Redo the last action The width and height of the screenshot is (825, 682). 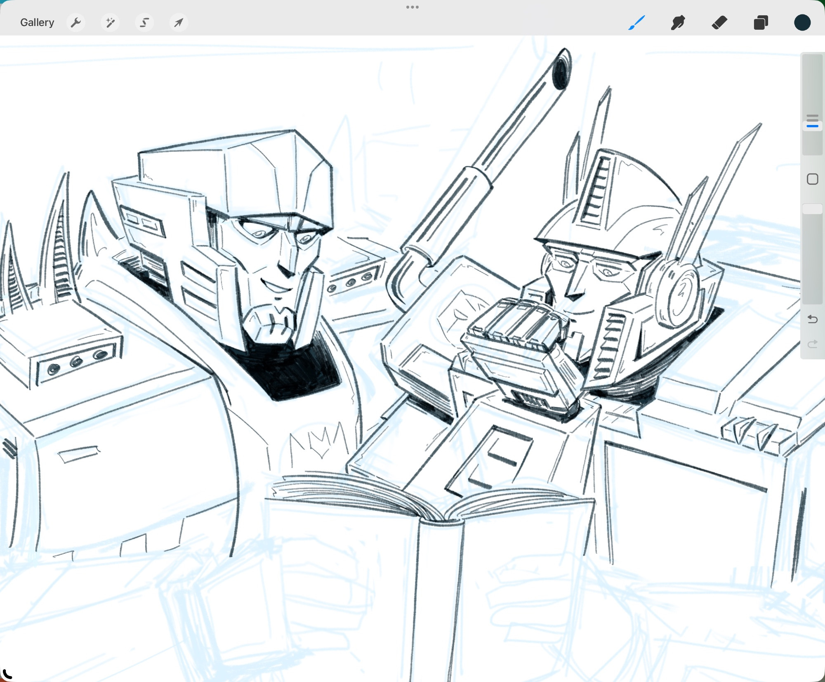coord(812,344)
